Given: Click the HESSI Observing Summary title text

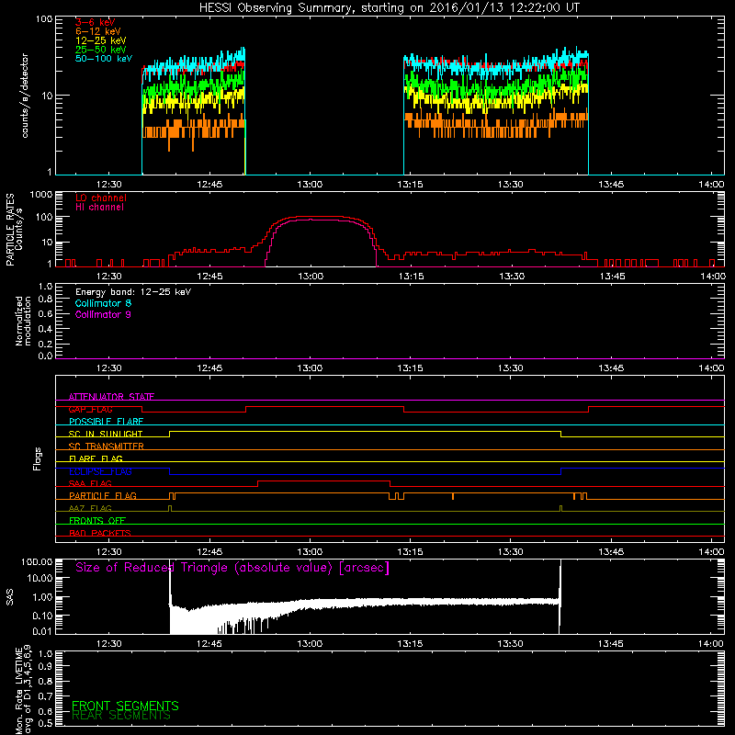Looking at the screenshot, I should click(x=389, y=8).
